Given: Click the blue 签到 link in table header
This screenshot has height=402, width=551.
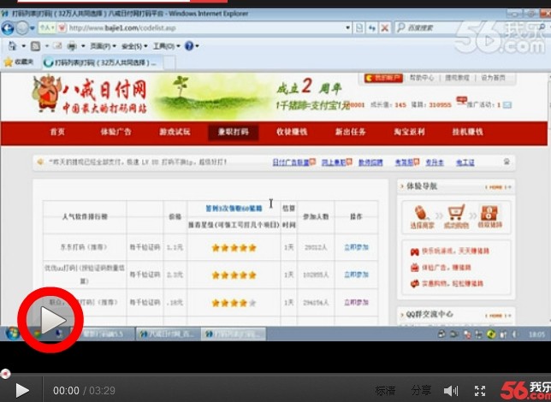Looking at the screenshot, I should coord(234,209).
